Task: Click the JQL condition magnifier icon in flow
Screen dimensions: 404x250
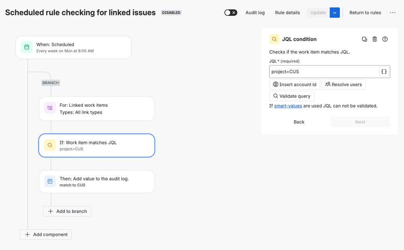Action: tap(50, 145)
